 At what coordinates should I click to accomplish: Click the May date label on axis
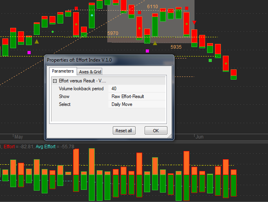click(x=18, y=137)
